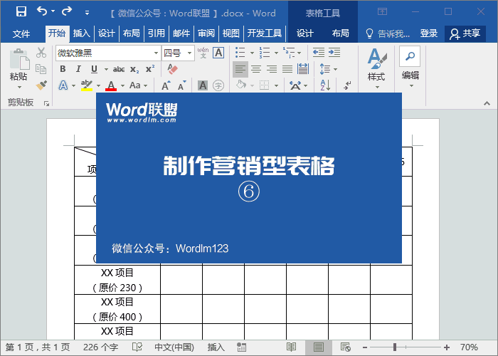The height and width of the screenshot is (356, 498).
Task: Click the Sort A-Z icon
Action: click(x=325, y=85)
